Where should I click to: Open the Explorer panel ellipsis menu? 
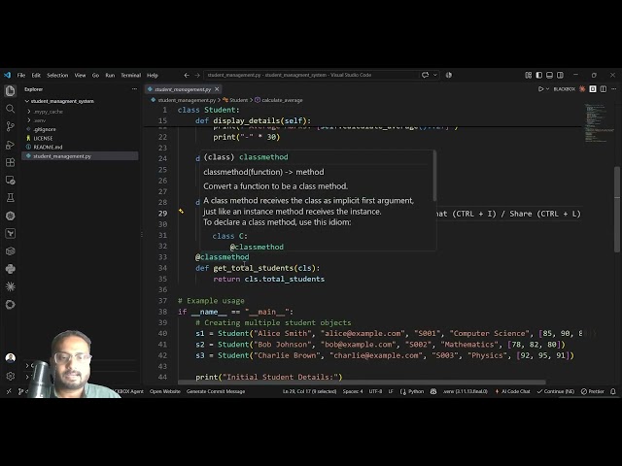click(134, 89)
